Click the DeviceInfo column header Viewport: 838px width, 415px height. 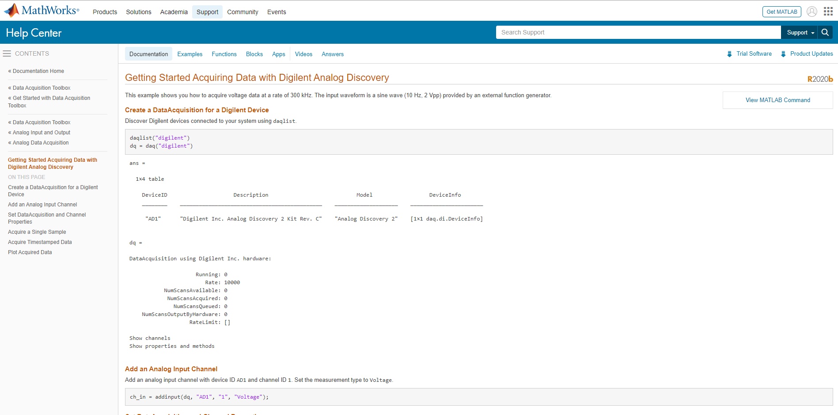click(x=445, y=195)
